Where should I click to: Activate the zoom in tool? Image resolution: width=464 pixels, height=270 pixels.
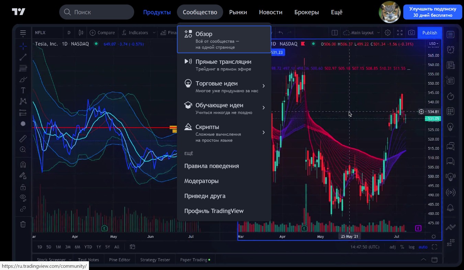pos(23,150)
